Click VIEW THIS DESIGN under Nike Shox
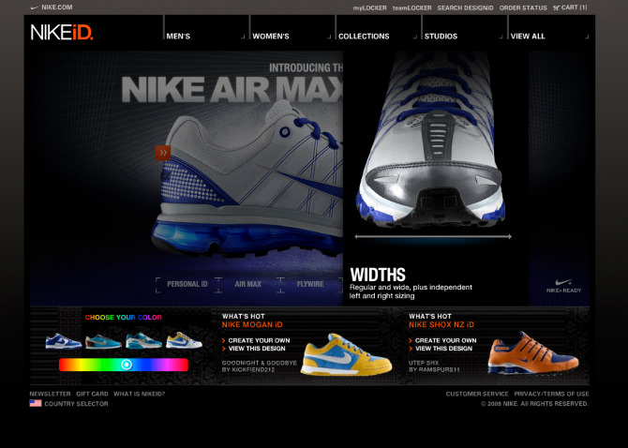 tap(443, 349)
